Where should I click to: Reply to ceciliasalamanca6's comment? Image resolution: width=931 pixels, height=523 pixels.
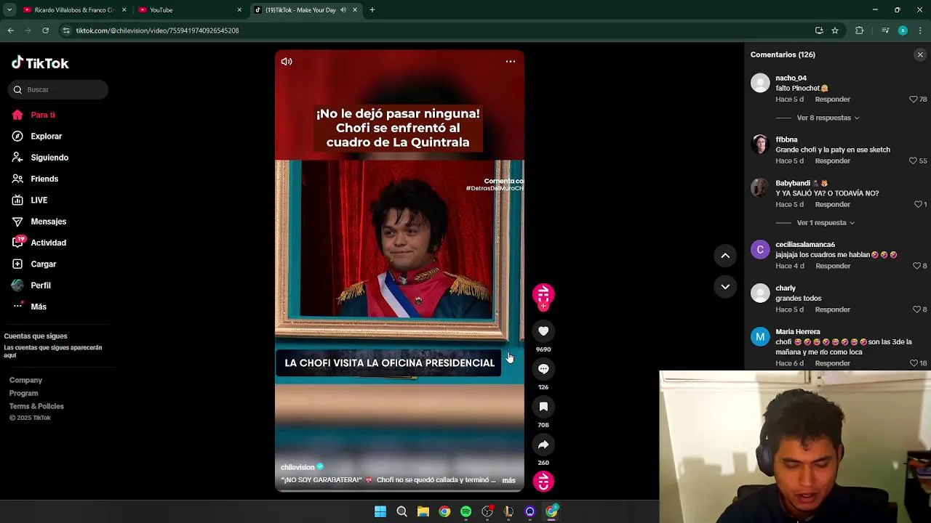[833, 267]
